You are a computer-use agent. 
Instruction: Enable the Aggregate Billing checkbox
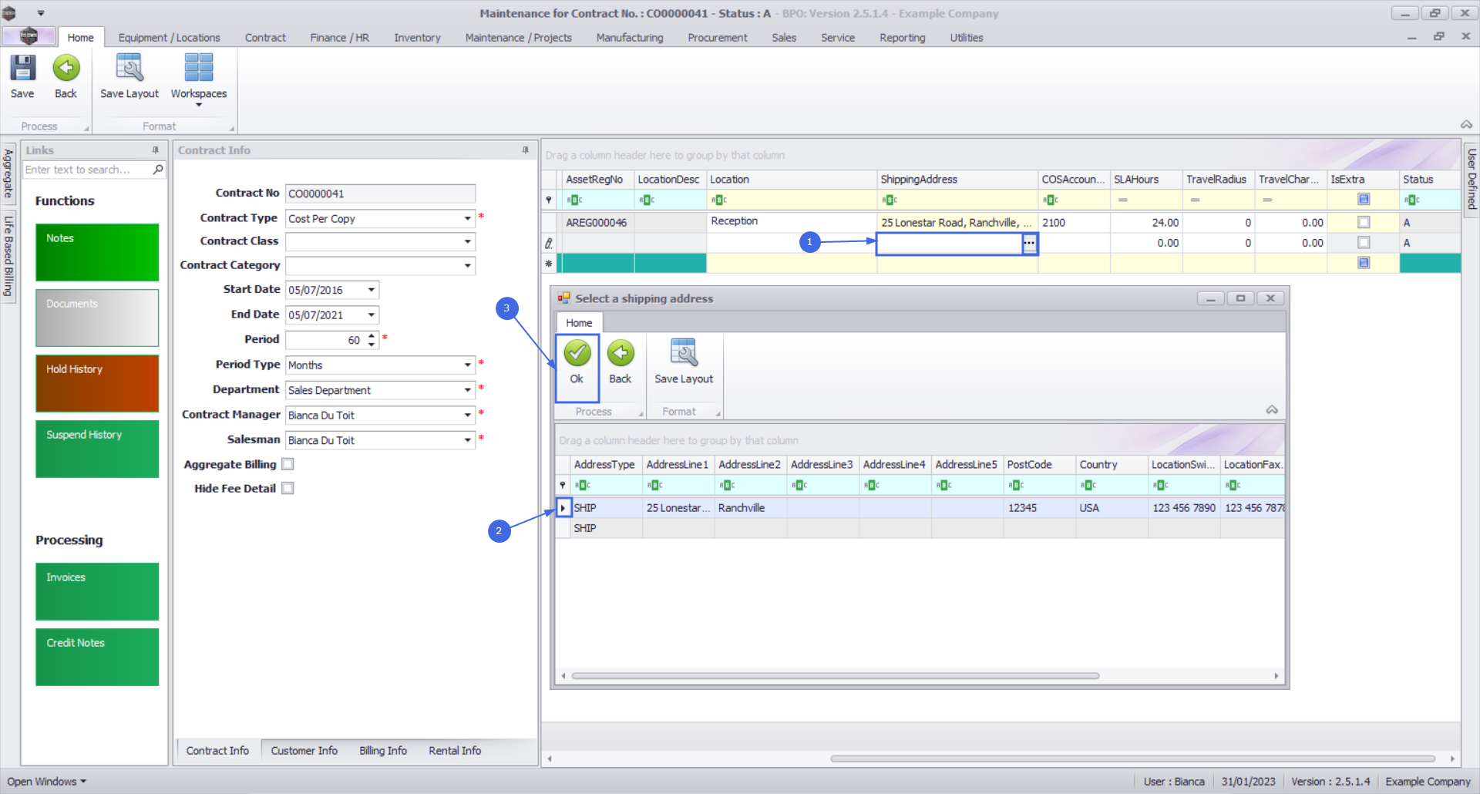point(288,464)
